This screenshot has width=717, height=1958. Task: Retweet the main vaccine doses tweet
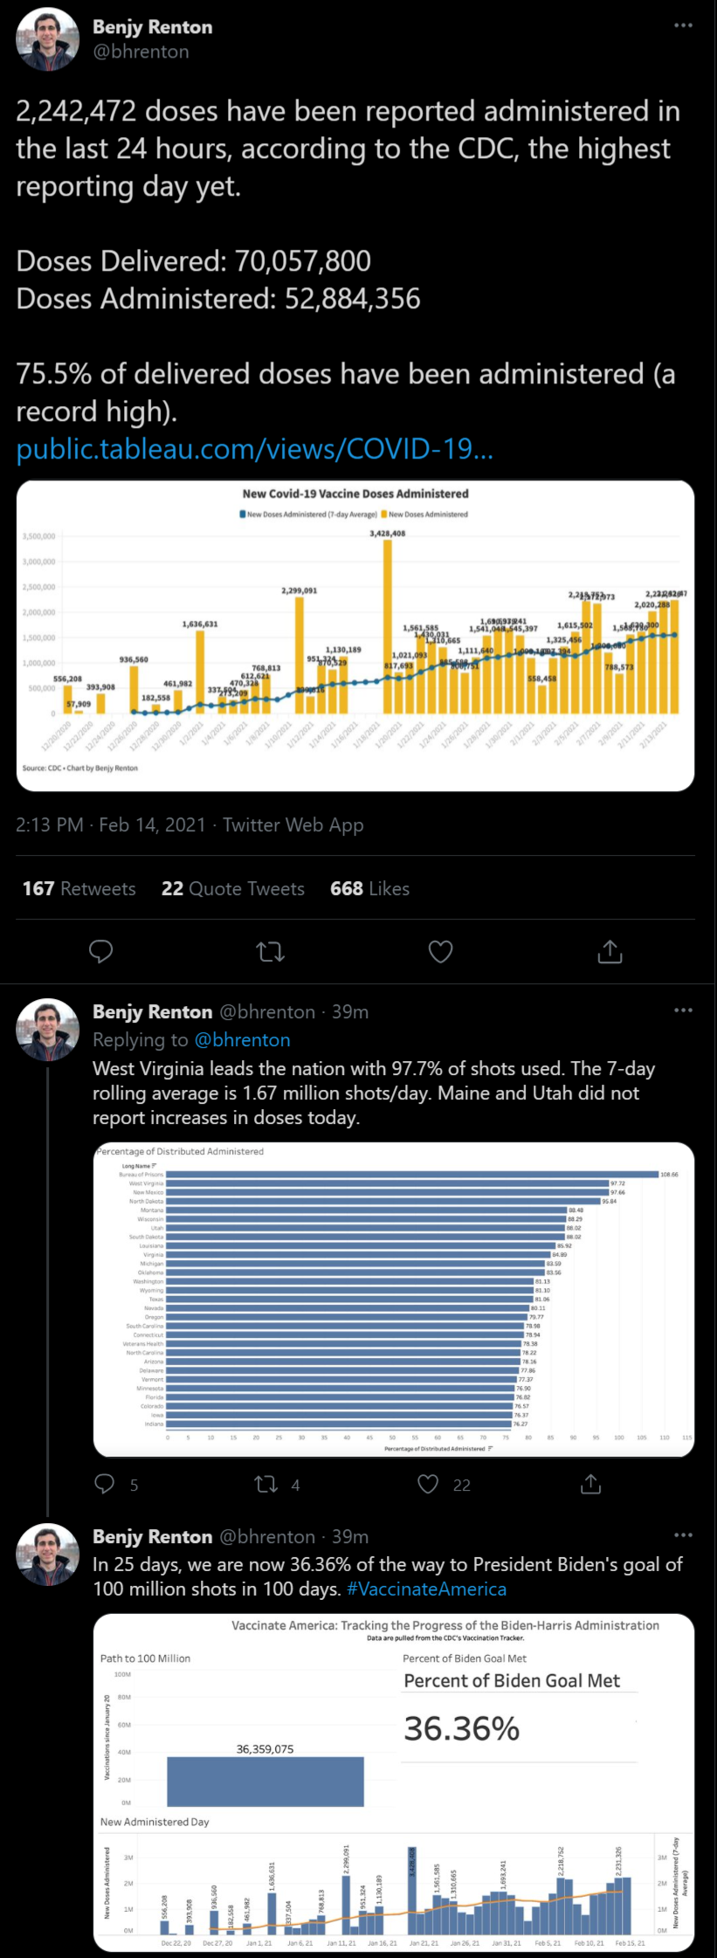pyautogui.click(x=271, y=951)
